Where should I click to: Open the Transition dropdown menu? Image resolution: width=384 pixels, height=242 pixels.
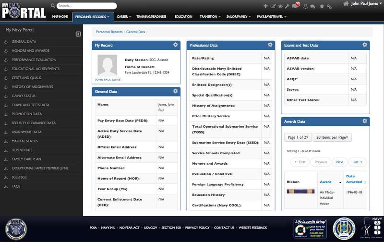210,16
